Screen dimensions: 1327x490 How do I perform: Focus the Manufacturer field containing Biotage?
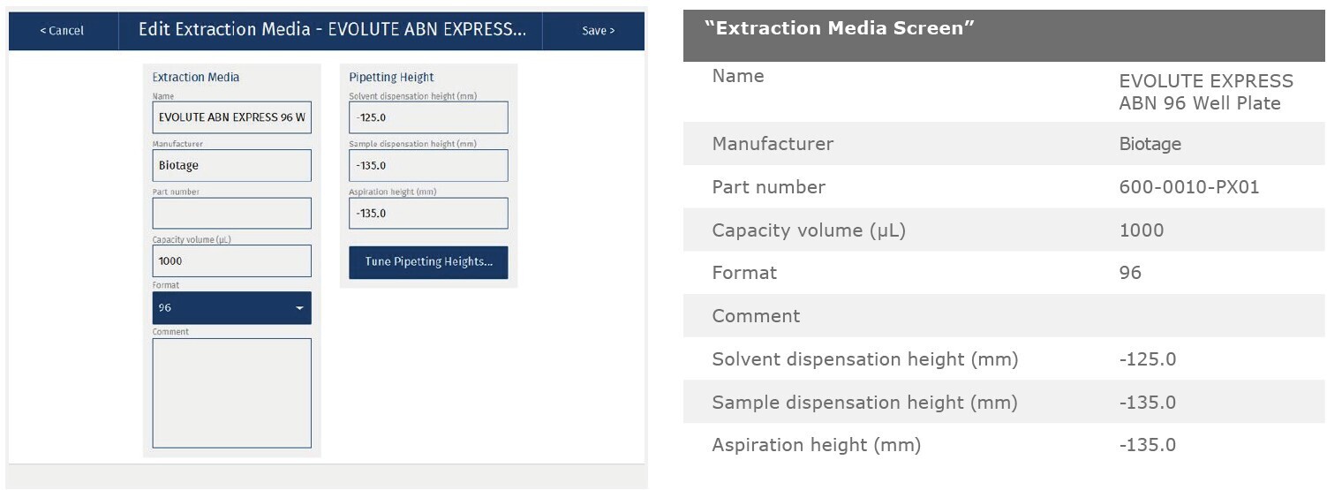(231, 165)
